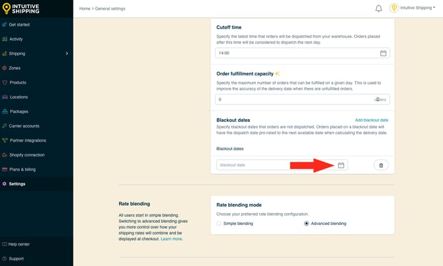Expand the Shipping submenu chevron
This screenshot has height=266, width=443.
coord(67,54)
